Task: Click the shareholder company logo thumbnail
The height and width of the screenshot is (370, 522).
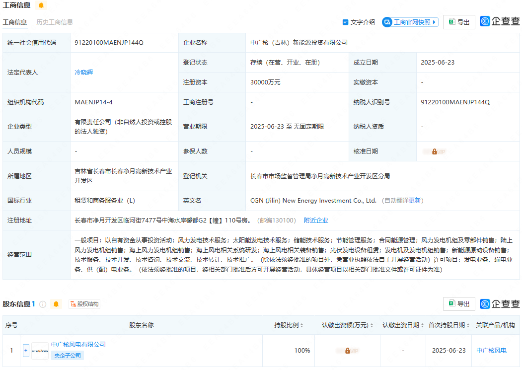Action: pyautogui.click(x=39, y=350)
